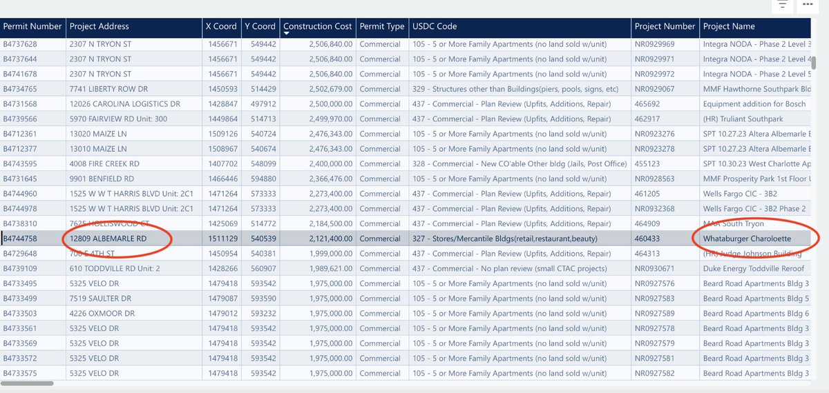Select address 7519 SAULTER DR
Image resolution: width=829 pixels, height=393 pixels.
pyautogui.click(x=101, y=299)
